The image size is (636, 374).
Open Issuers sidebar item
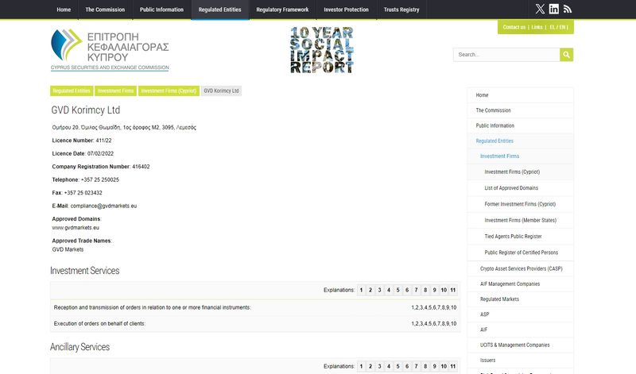[x=521, y=361]
